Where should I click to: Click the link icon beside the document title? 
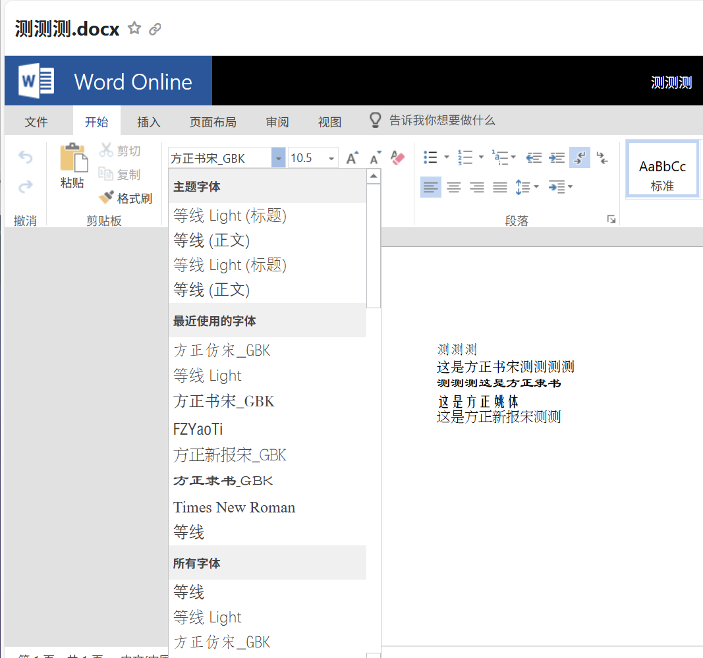click(155, 29)
